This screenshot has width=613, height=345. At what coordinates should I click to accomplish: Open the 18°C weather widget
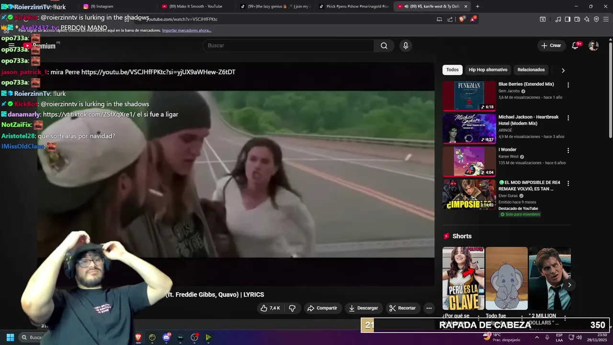click(502, 337)
